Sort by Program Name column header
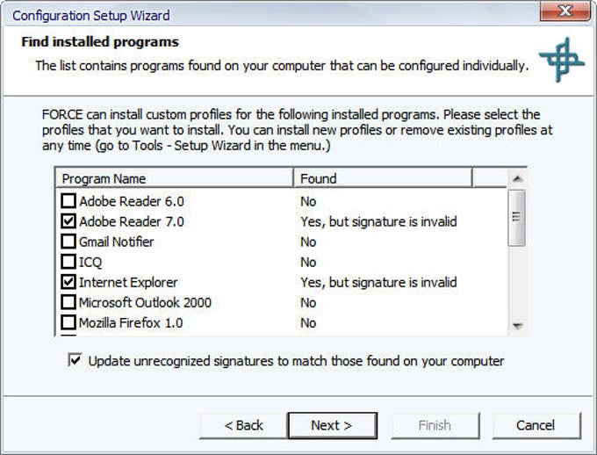 pyautogui.click(x=174, y=178)
